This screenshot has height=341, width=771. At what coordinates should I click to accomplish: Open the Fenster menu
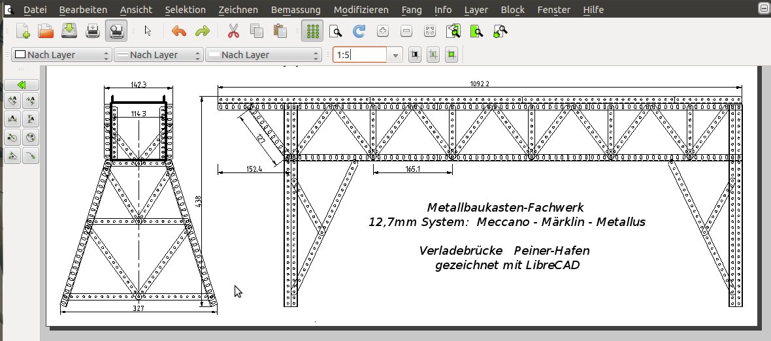(x=553, y=9)
